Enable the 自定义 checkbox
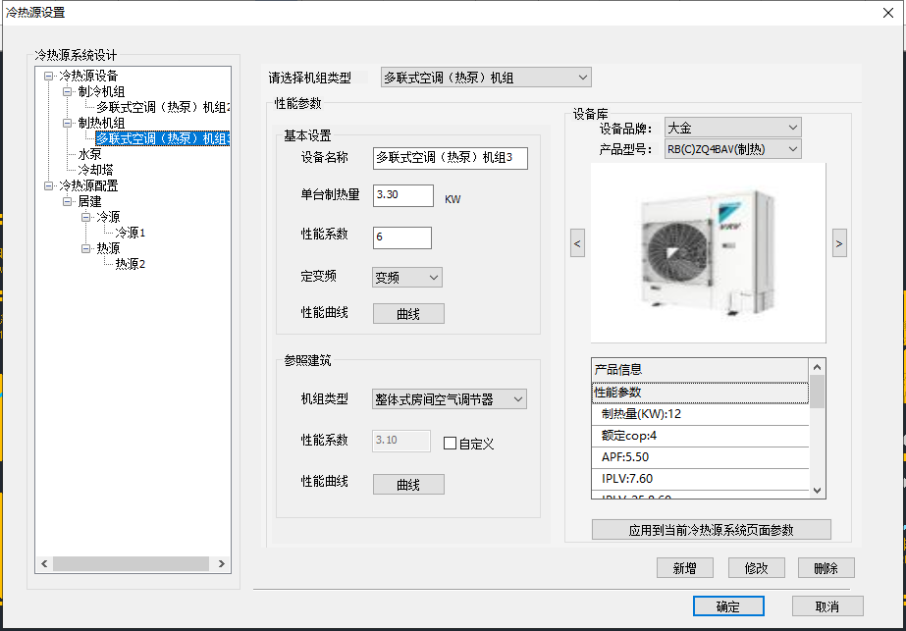Viewport: 906px width, 631px height. [451, 443]
